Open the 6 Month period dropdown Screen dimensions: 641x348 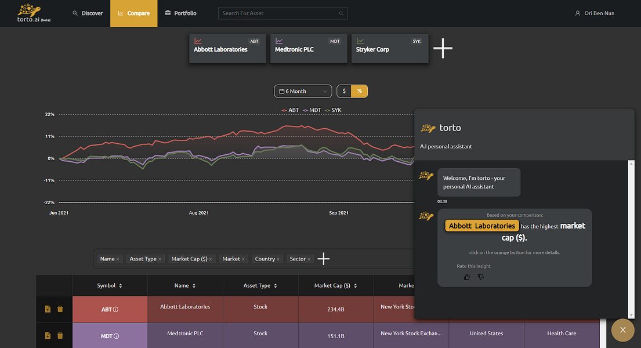(x=303, y=91)
